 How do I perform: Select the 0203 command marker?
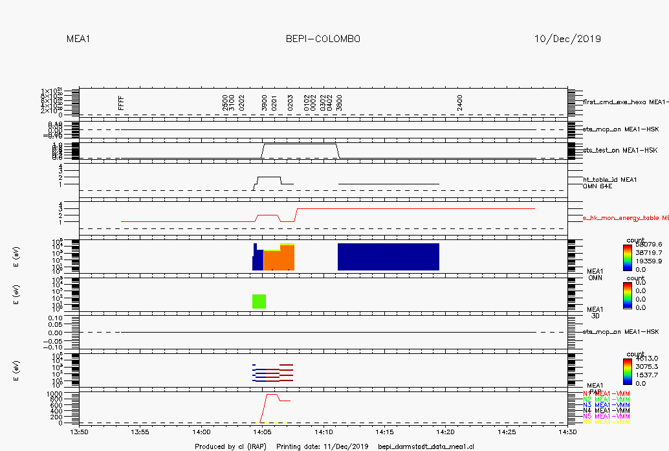[x=291, y=104]
